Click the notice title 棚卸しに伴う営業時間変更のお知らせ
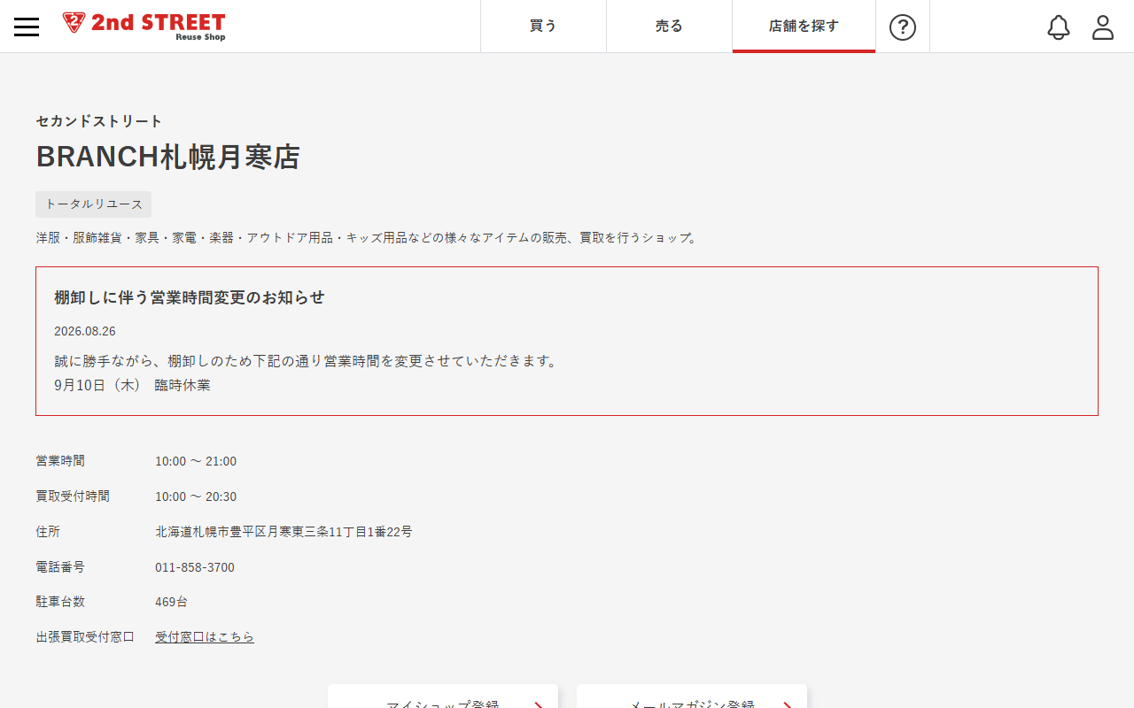The image size is (1134, 708). 190,297
